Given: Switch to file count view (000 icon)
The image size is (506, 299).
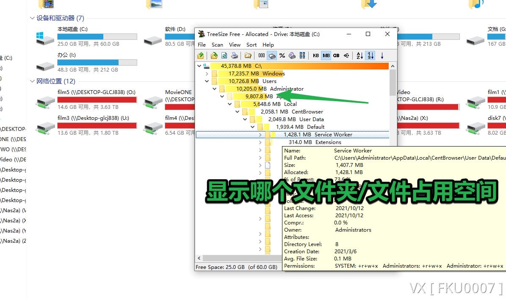Looking at the screenshot, I should click(261, 55).
